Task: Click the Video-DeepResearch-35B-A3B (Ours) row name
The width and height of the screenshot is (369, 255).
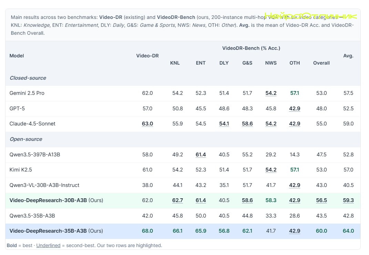Action: click(x=56, y=231)
